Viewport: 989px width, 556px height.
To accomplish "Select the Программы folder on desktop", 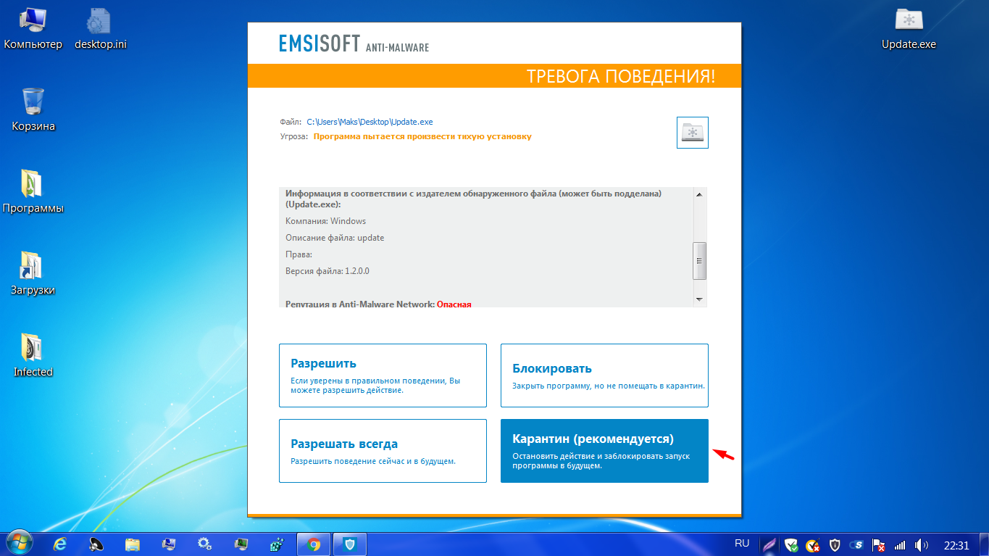I will tap(33, 192).
